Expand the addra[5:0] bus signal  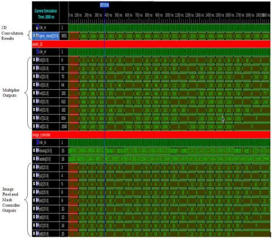point(34,158)
